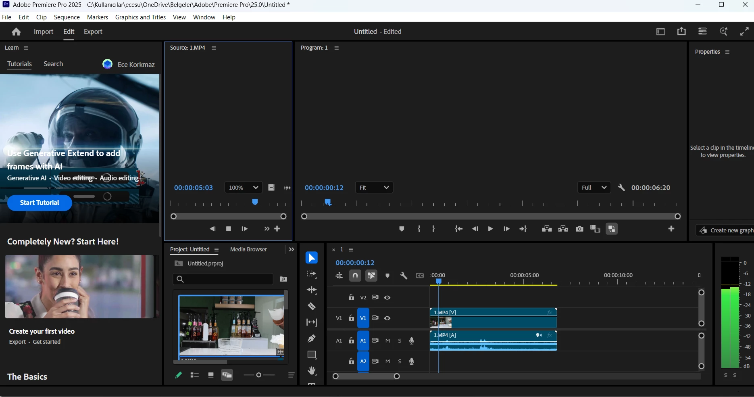The width and height of the screenshot is (754, 397).
Task: Select the Razor tool
Action: (312, 306)
